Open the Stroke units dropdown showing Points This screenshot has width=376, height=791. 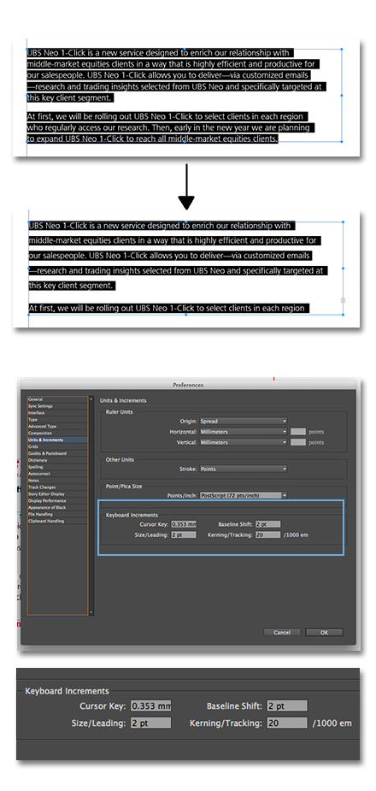tap(243, 469)
